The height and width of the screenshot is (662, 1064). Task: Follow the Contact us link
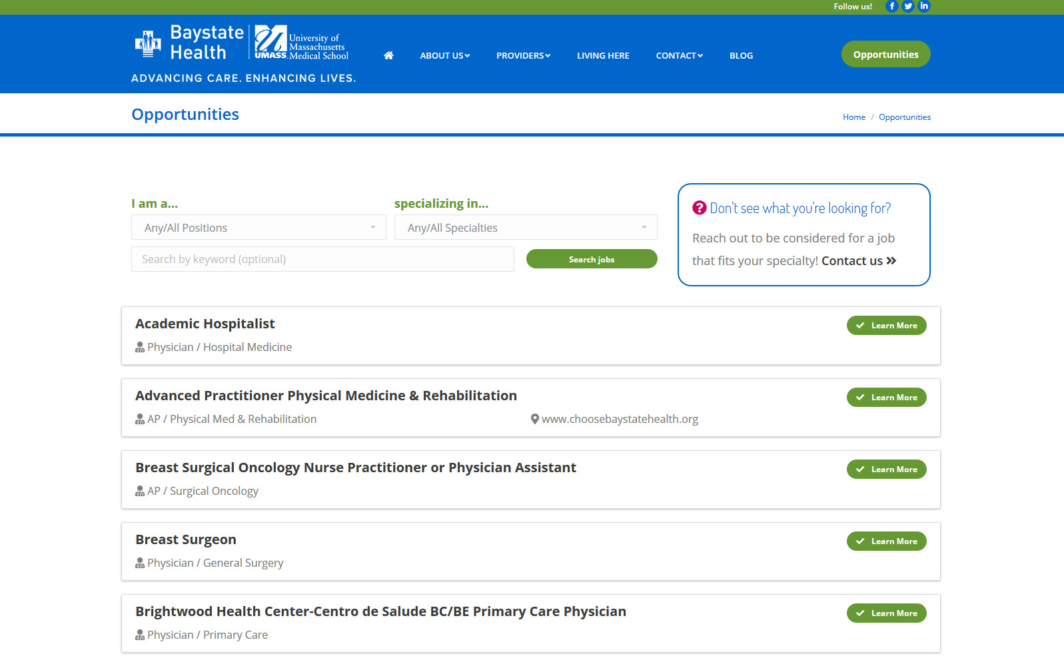coord(858,261)
